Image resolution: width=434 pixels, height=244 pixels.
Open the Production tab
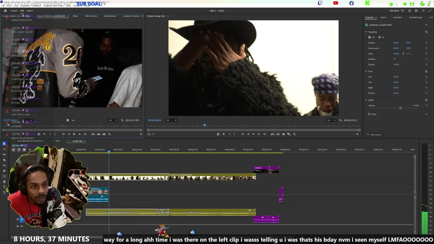tap(397, 17)
